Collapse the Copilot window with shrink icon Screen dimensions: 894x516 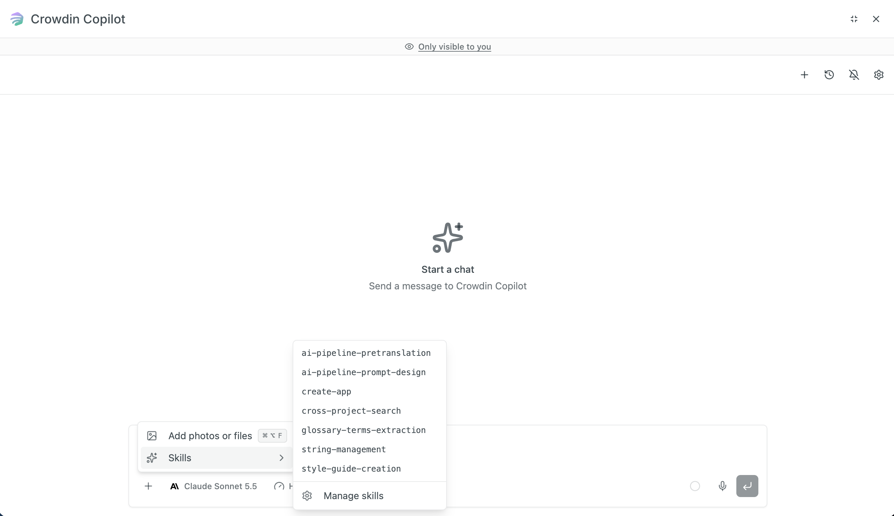tap(854, 19)
